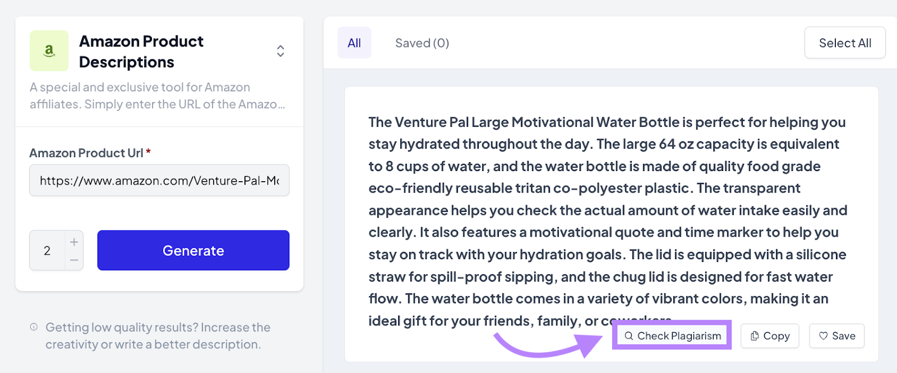
Task: Click the info icon beside the low-quality tip
Action: 34,327
